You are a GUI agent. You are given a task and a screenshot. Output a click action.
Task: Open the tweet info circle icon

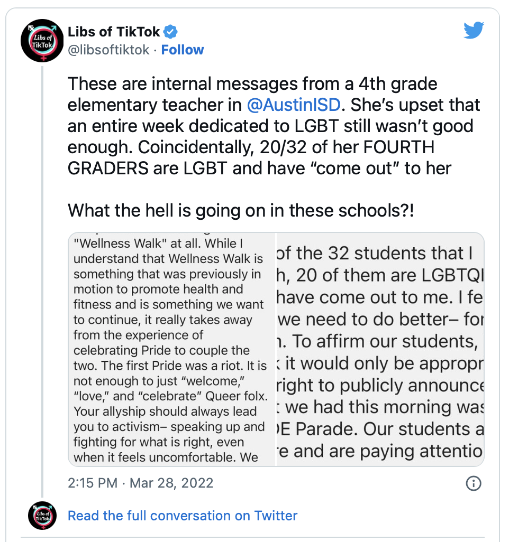pyautogui.click(x=474, y=483)
